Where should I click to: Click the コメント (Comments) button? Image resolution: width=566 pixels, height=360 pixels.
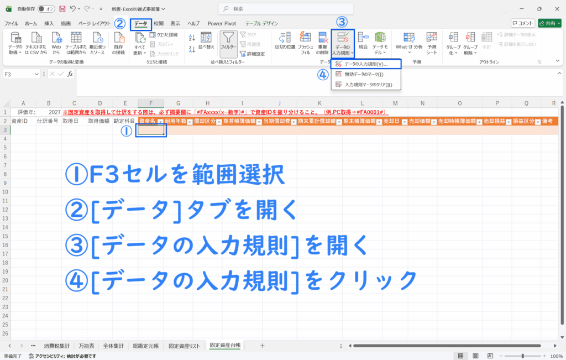pos(522,23)
